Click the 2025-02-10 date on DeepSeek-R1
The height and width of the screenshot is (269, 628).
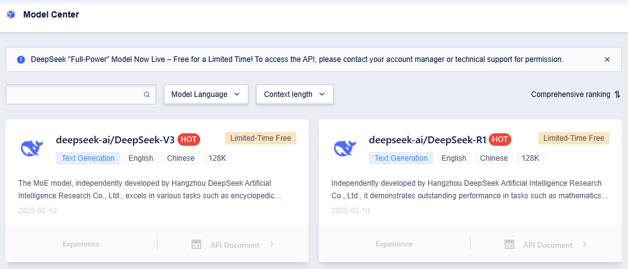coord(351,211)
